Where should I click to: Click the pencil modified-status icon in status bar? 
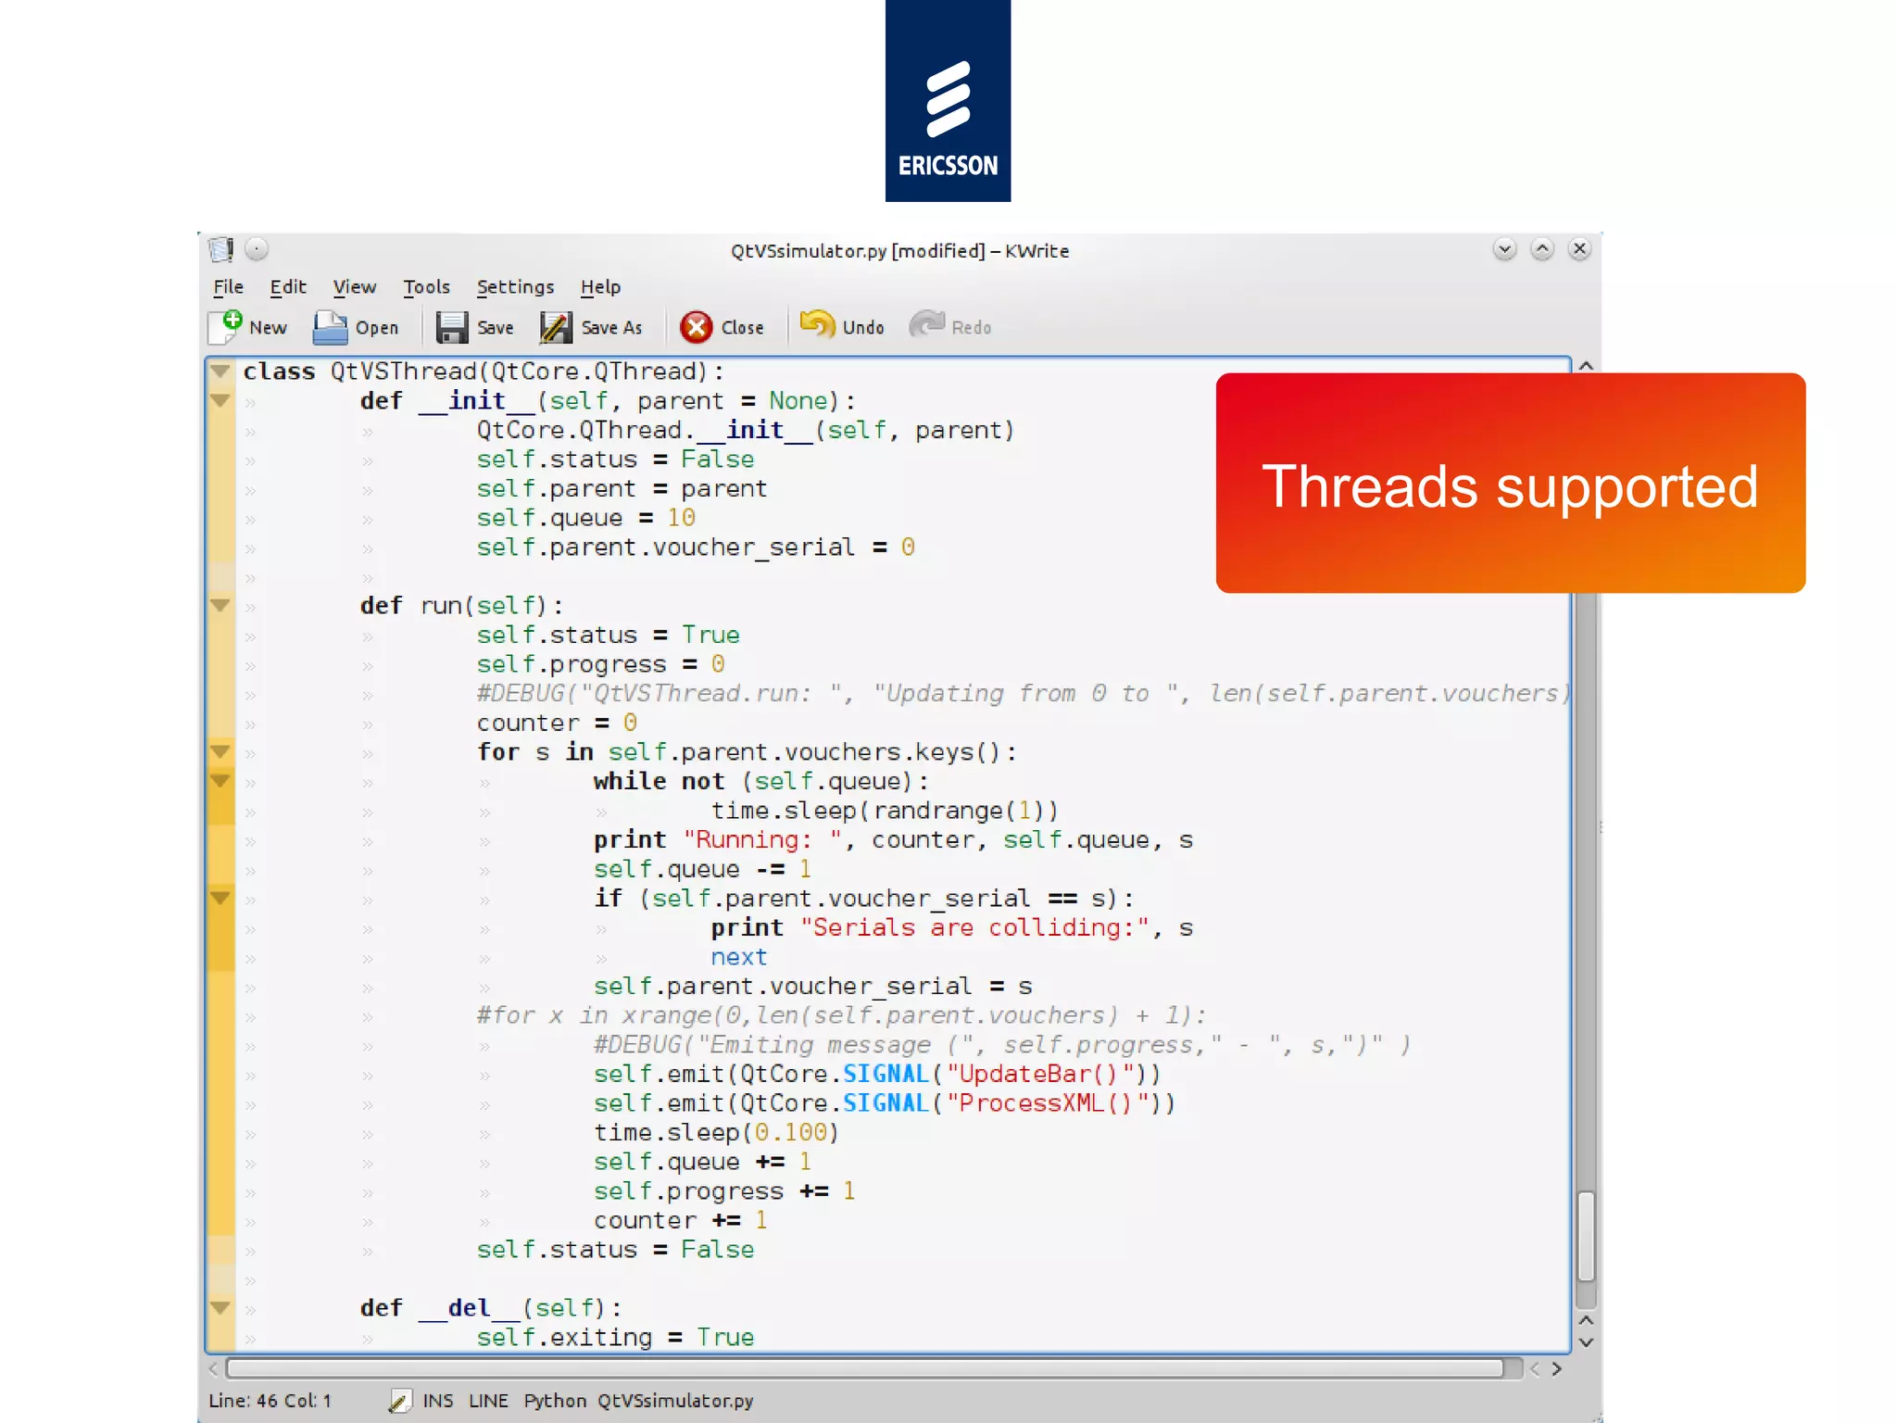coord(399,1401)
